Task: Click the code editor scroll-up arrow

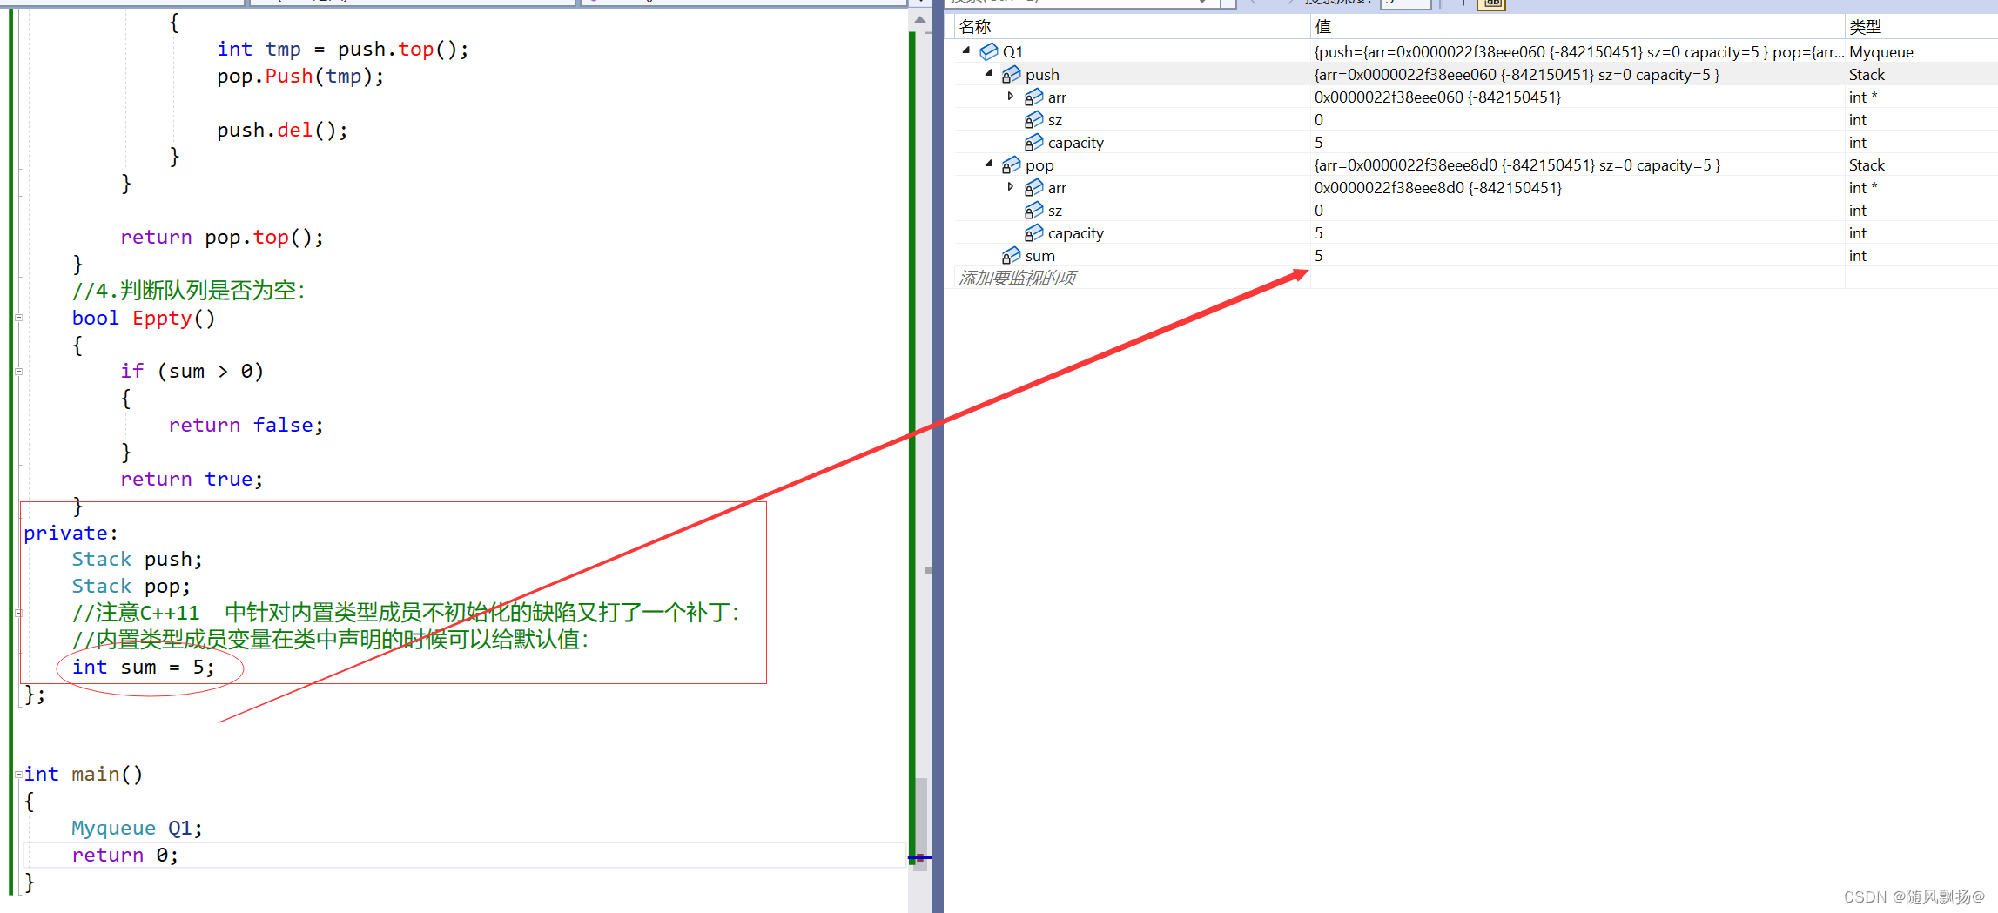Action: click(x=920, y=19)
